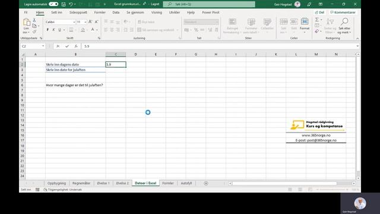
Task: Click the macro recording icon in status bar
Action: click(x=37, y=190)
